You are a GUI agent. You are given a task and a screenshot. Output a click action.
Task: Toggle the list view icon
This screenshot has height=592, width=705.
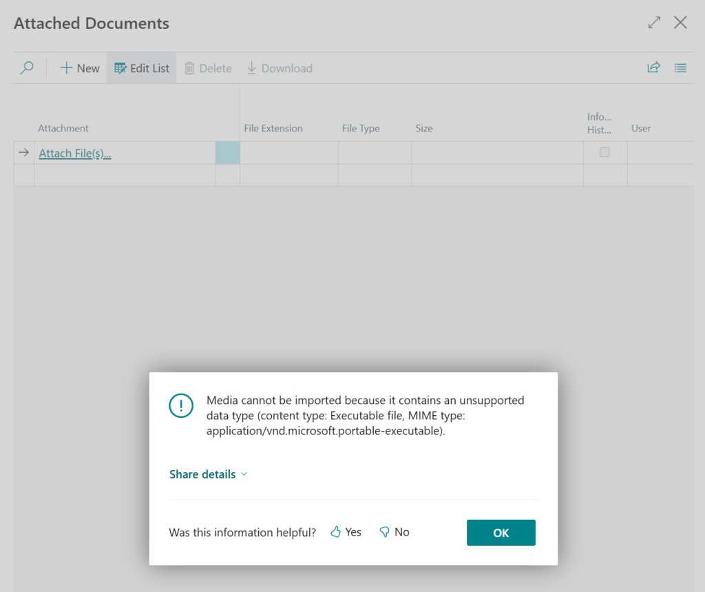click(x=680, y=67)
